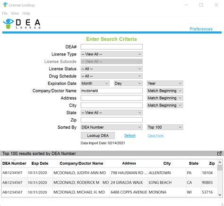The width and height of the screenshot is (224, 206).
Task: Click zip code 53716 cell
Action: [209, 192]
